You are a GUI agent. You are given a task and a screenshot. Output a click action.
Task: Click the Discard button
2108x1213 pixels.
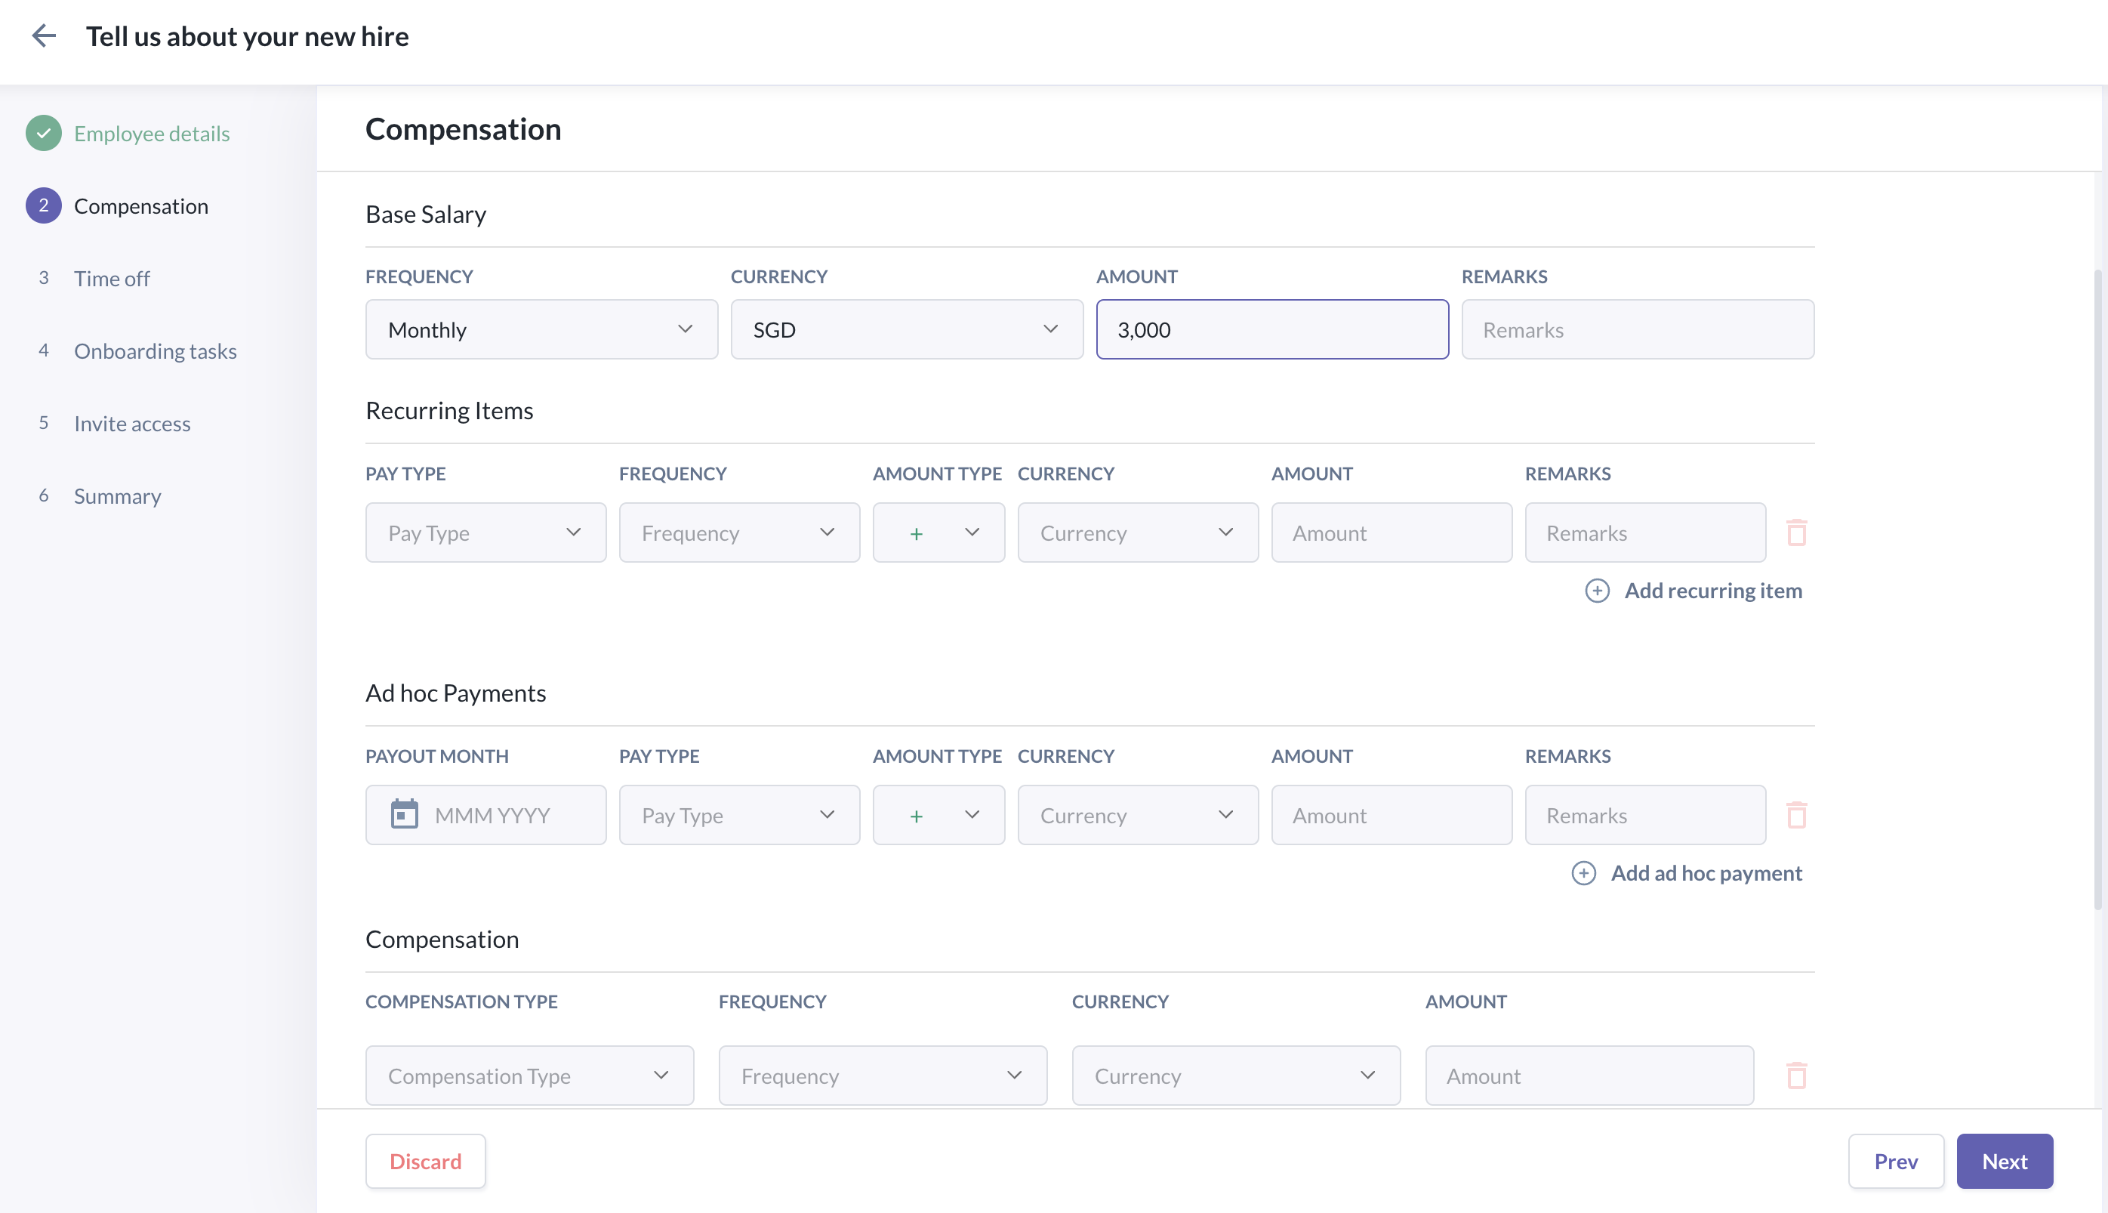pos(425,1162)
